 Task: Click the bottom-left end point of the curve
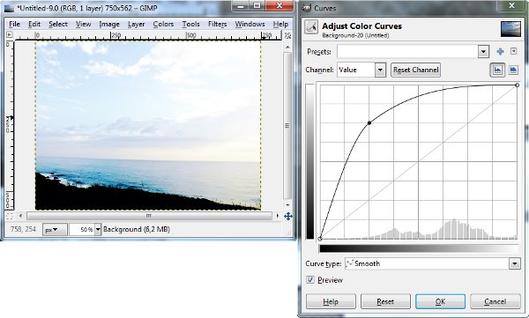point(320,239)
